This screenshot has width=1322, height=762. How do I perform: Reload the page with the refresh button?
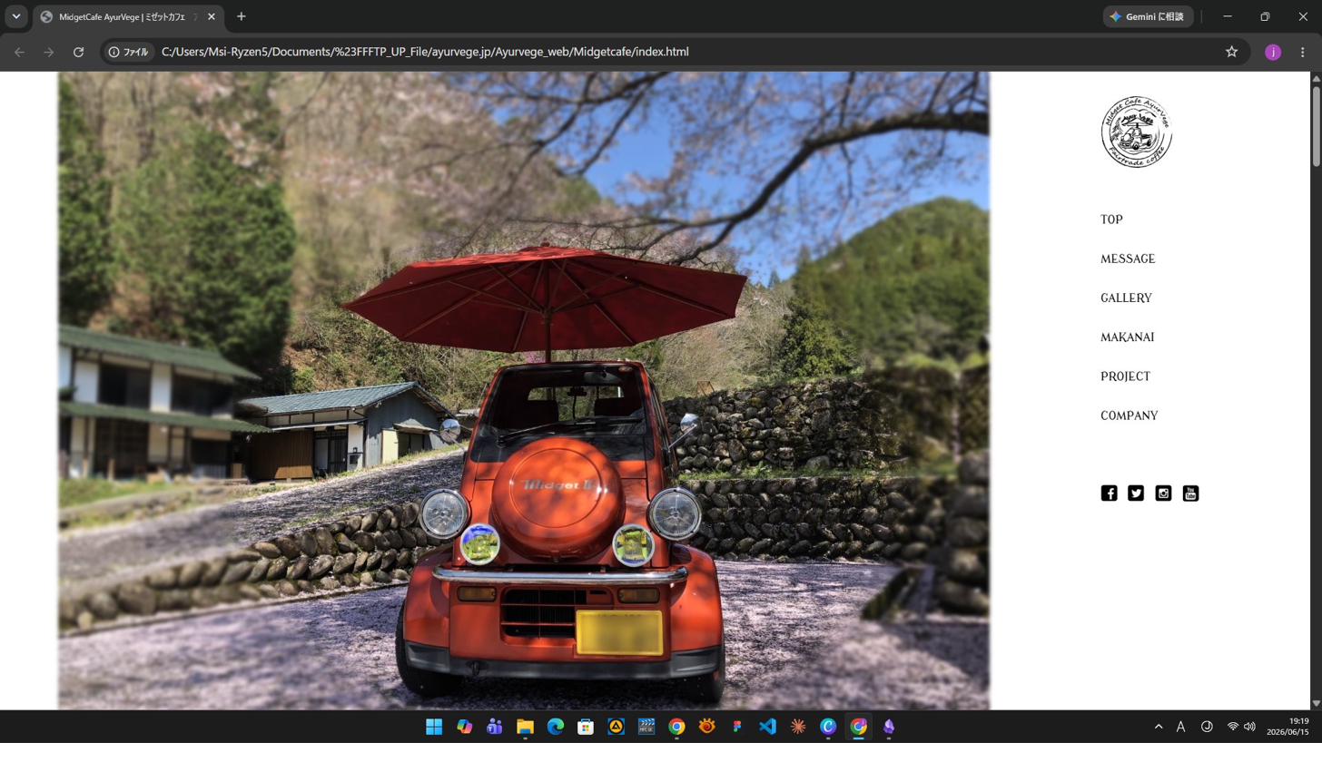pos(78,52)
